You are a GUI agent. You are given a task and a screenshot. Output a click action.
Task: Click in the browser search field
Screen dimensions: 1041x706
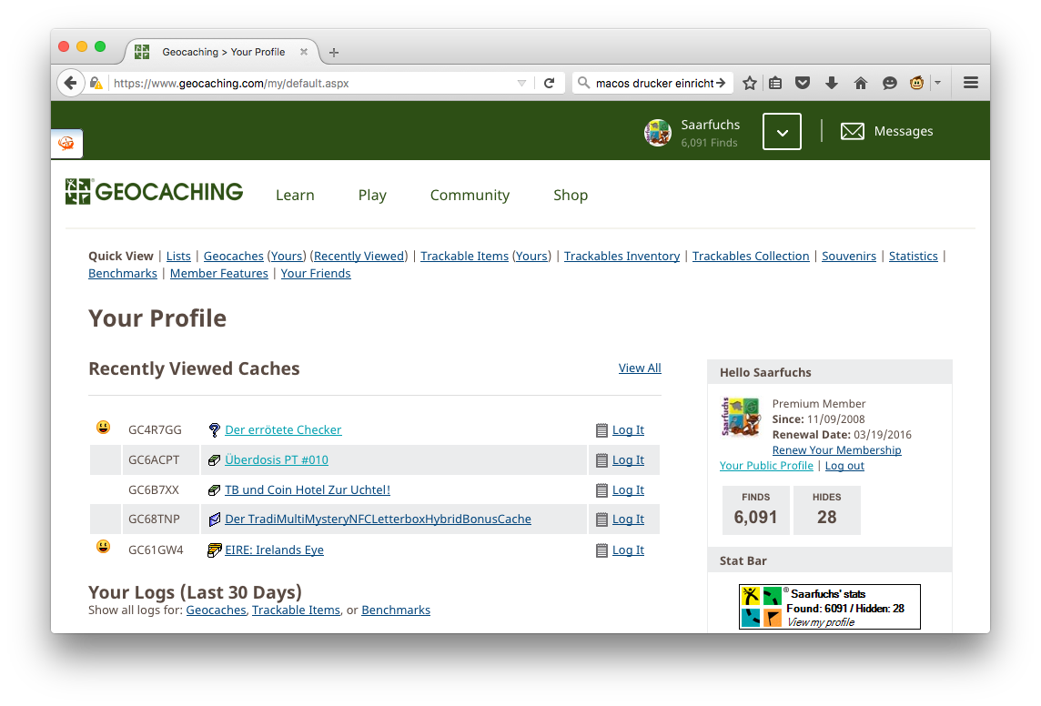[653, 83]
